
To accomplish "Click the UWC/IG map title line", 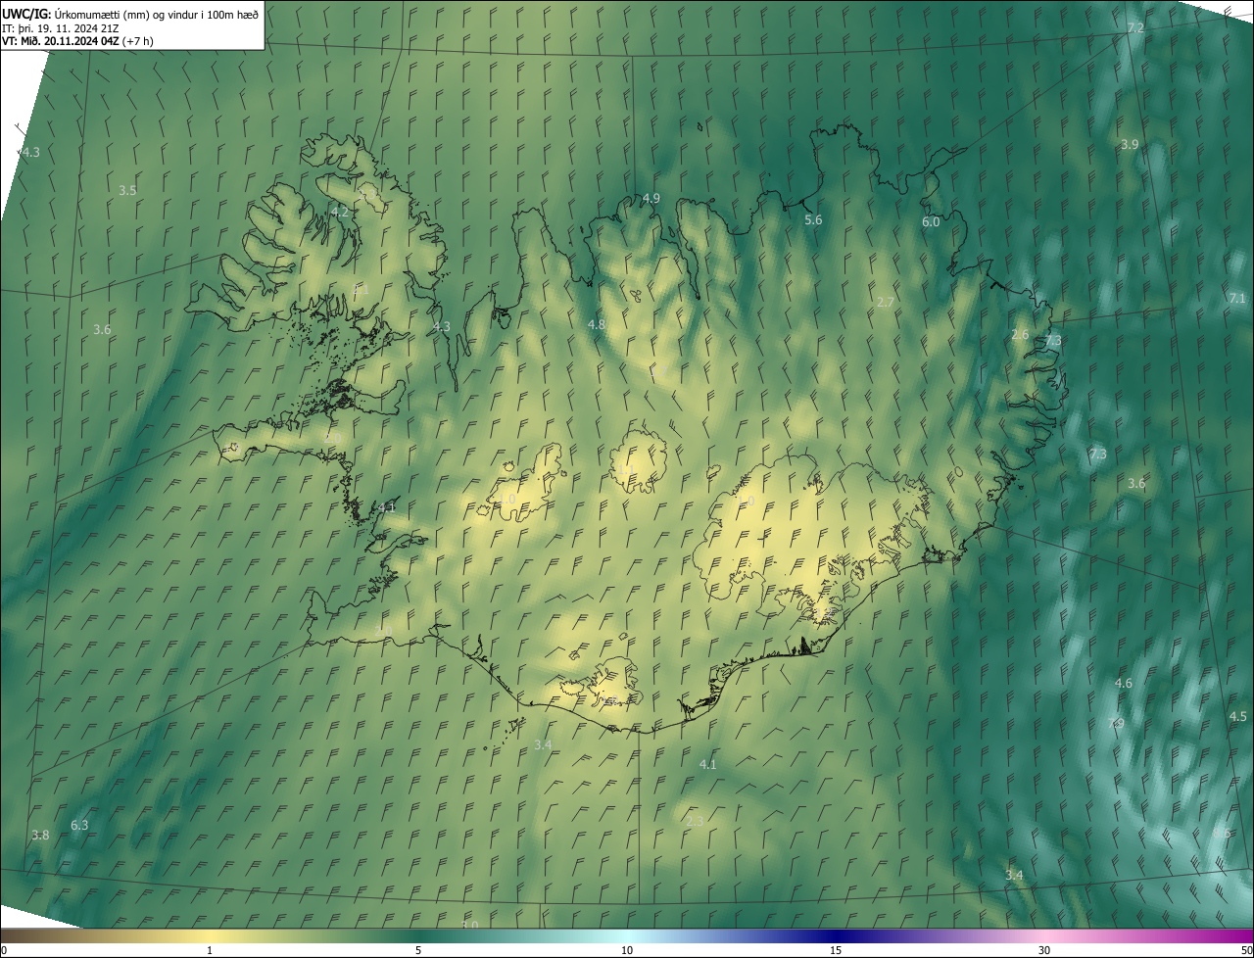I will tap(130, 14).
